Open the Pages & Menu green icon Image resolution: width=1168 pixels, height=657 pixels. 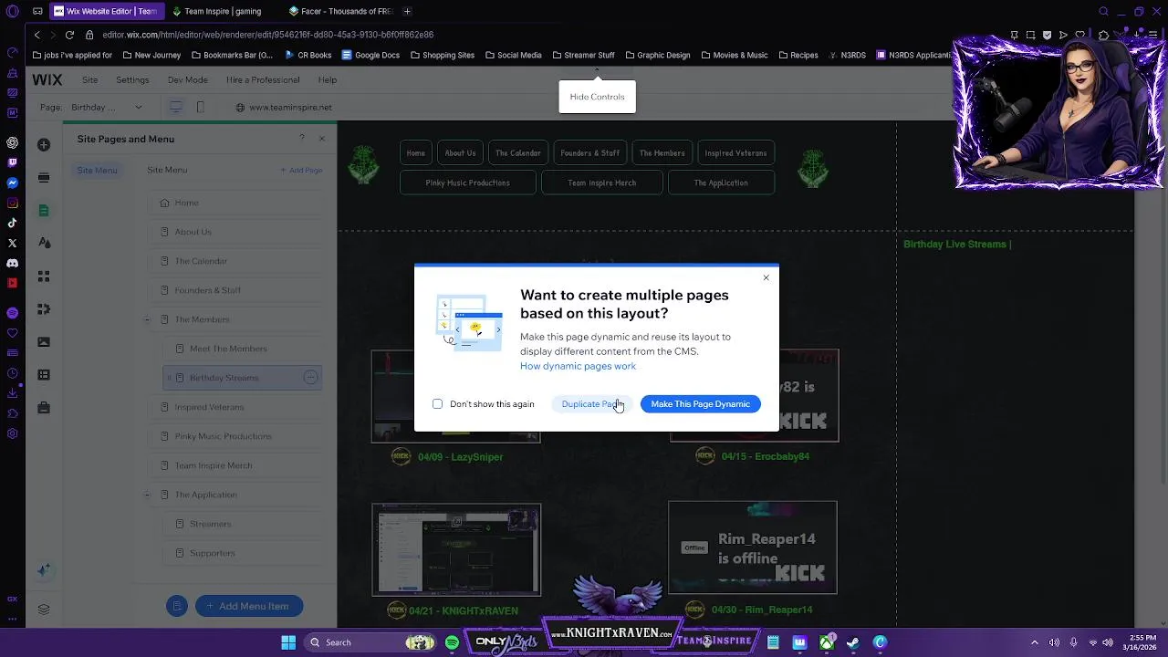click(44, 211)
